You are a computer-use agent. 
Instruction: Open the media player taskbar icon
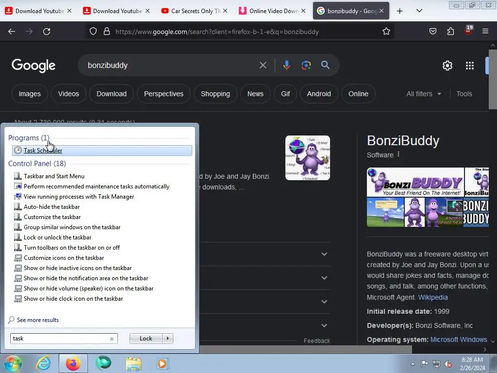click(163, 363)
